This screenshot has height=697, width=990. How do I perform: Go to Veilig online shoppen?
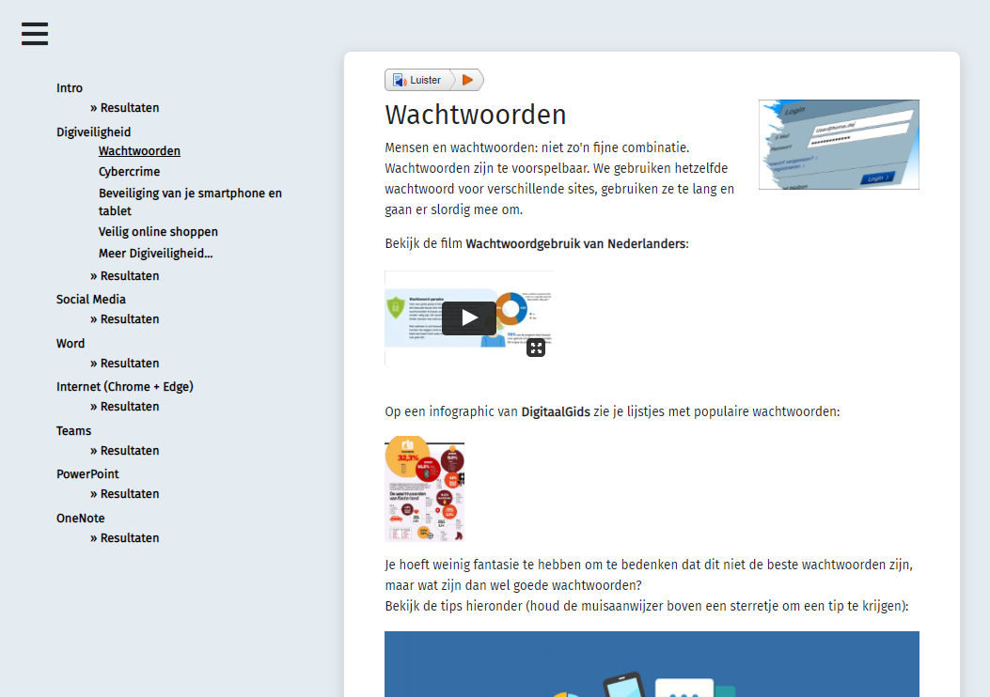158,232
